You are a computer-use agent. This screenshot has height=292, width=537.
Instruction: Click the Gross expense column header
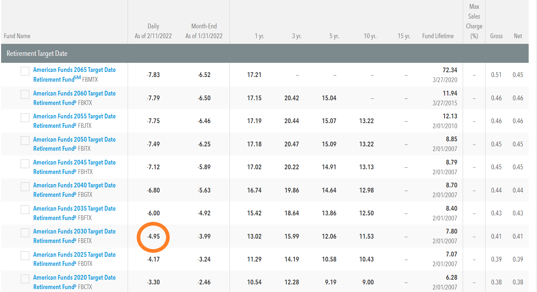pos(496,36)
